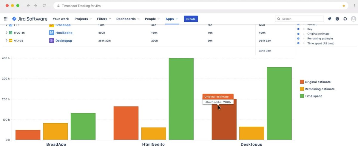This screenshot has width=358, height=146.
Task: Open the People dropdown menu
Action: pos(152,19)
